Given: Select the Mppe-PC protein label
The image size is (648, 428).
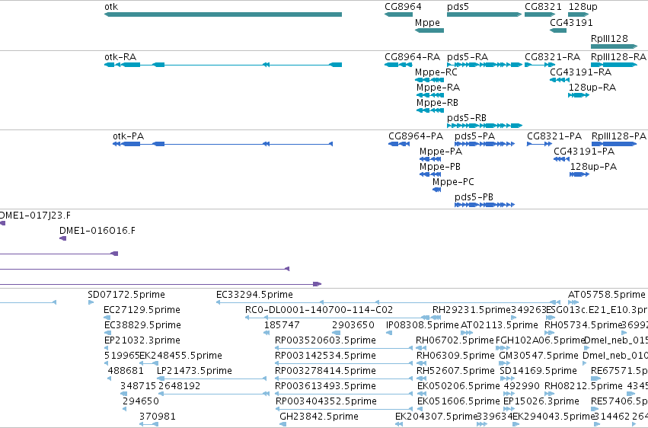Looking at the screenshot, I should click(453, 182).
